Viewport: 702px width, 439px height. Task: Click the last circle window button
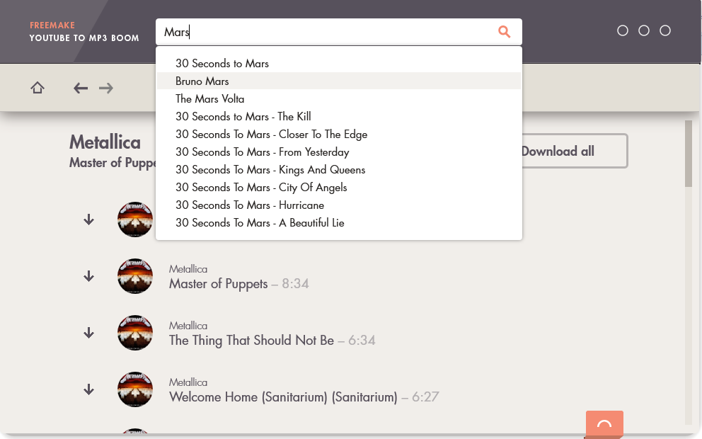pyautogui.click(x=665, y=30)
